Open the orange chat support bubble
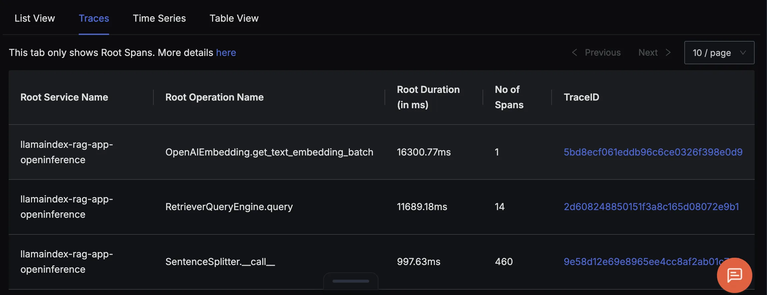The image size is (767, 295). (734, 275)
